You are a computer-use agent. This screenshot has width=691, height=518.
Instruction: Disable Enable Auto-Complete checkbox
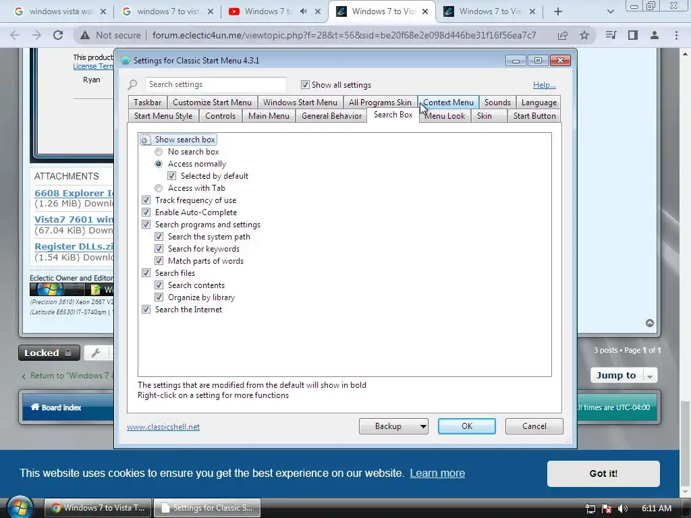pyautogui.click(x=146, y=212)
